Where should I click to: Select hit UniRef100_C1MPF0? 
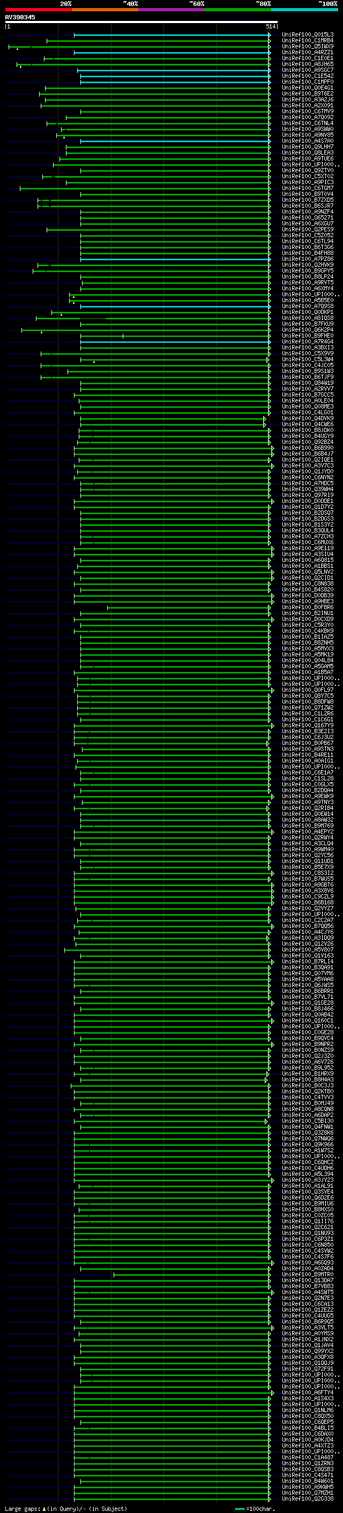point(308,82)
